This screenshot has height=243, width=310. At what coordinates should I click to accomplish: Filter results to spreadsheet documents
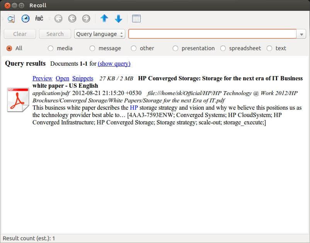pos(223,48)
